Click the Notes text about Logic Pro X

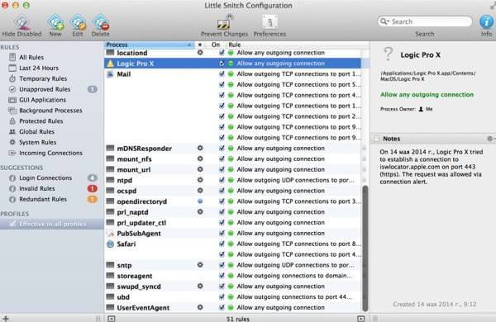coord(432,167)
